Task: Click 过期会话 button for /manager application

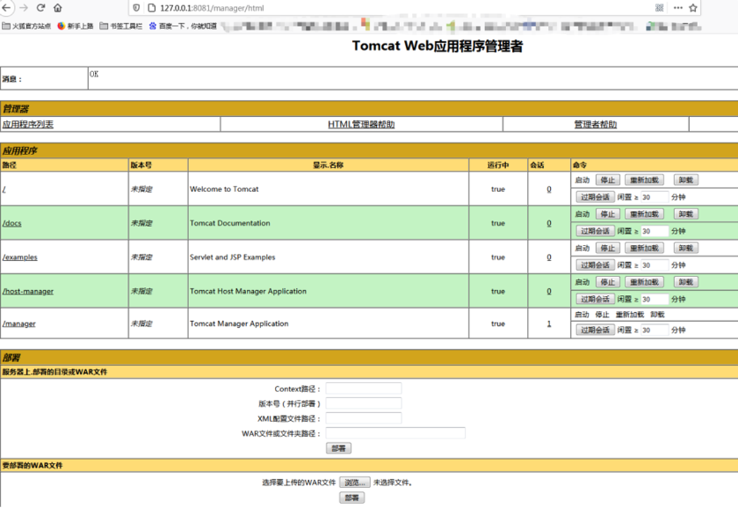Action: [x=595, y=330]
